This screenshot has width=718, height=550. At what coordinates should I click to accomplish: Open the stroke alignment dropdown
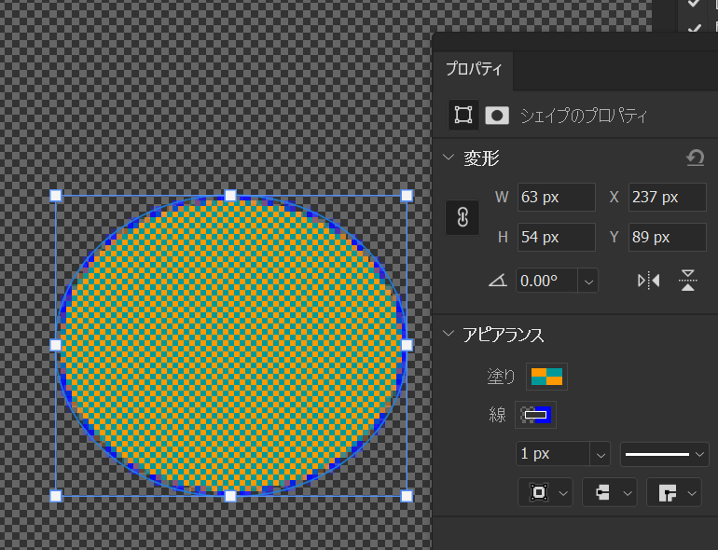click(x=545, y=492)
